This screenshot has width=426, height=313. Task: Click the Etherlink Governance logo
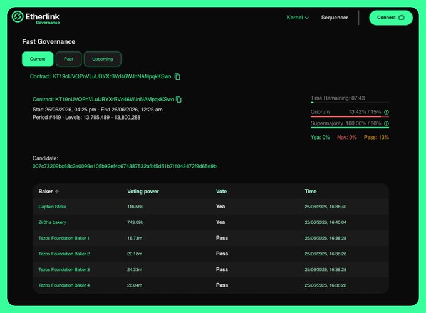click(36, 18)
